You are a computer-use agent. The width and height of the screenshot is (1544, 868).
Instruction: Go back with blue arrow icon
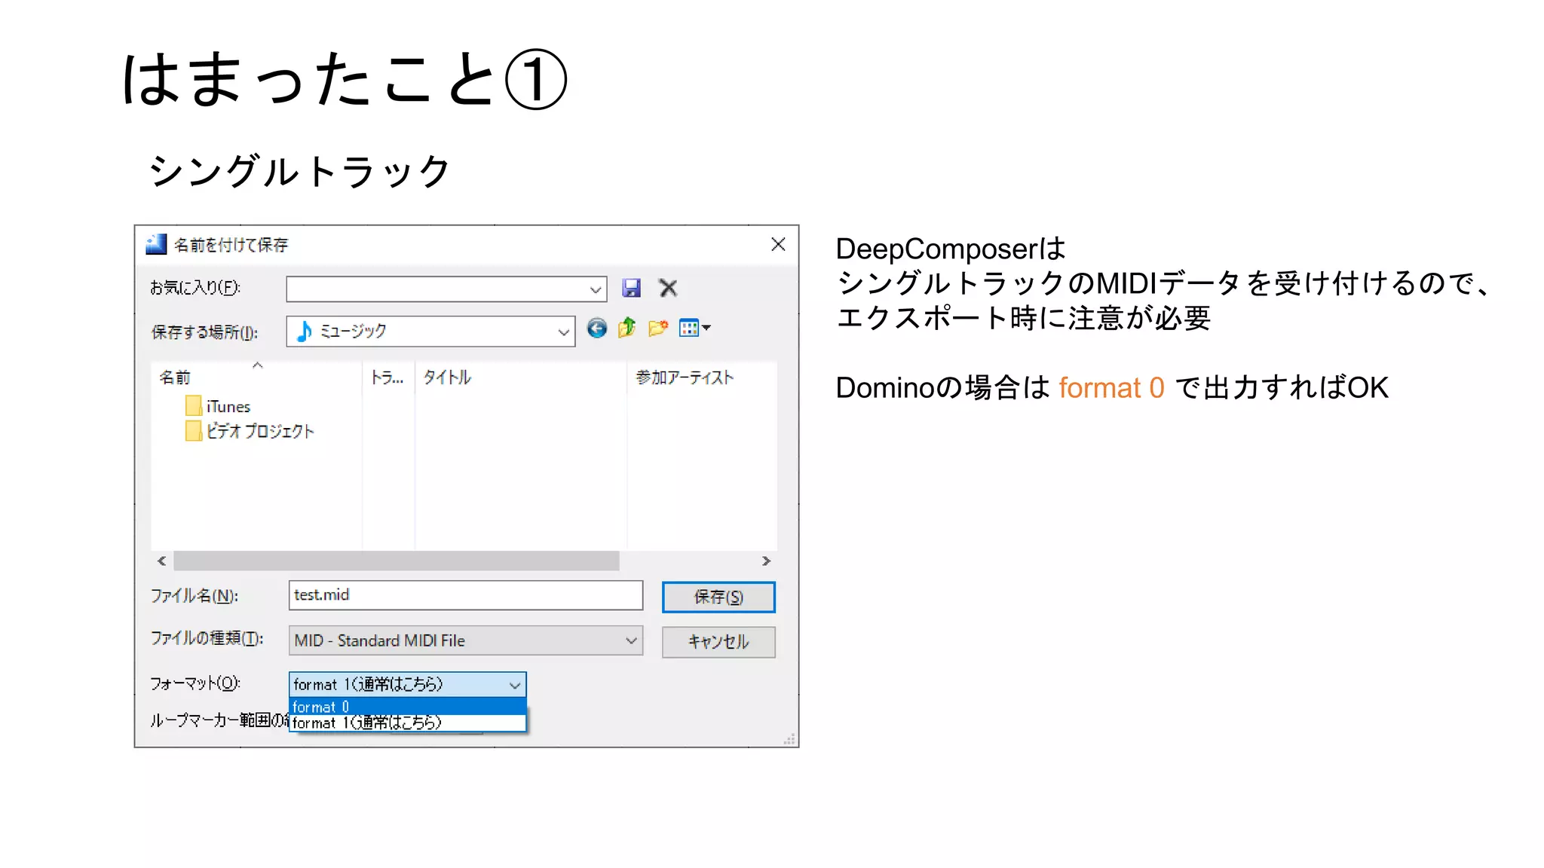(x=596, y=329)
